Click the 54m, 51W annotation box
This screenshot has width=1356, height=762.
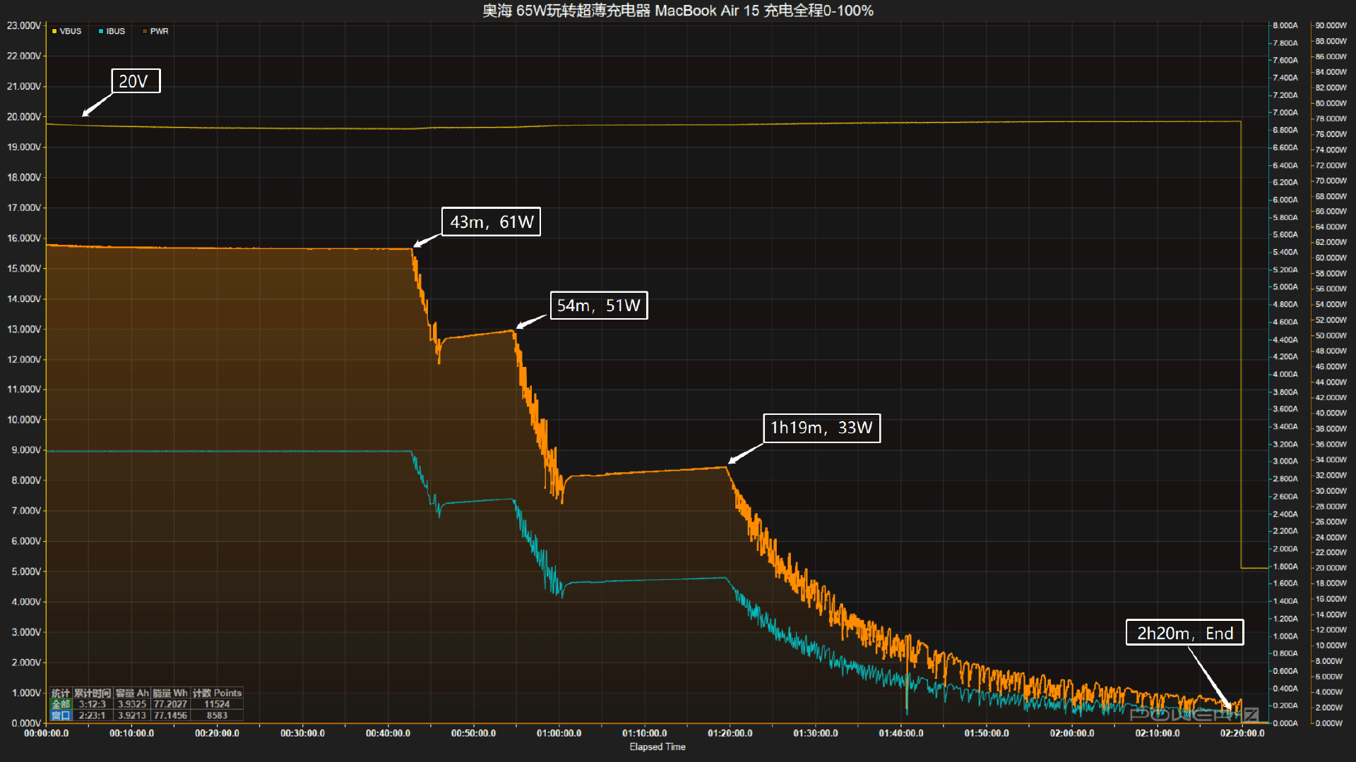pos(598,306)
